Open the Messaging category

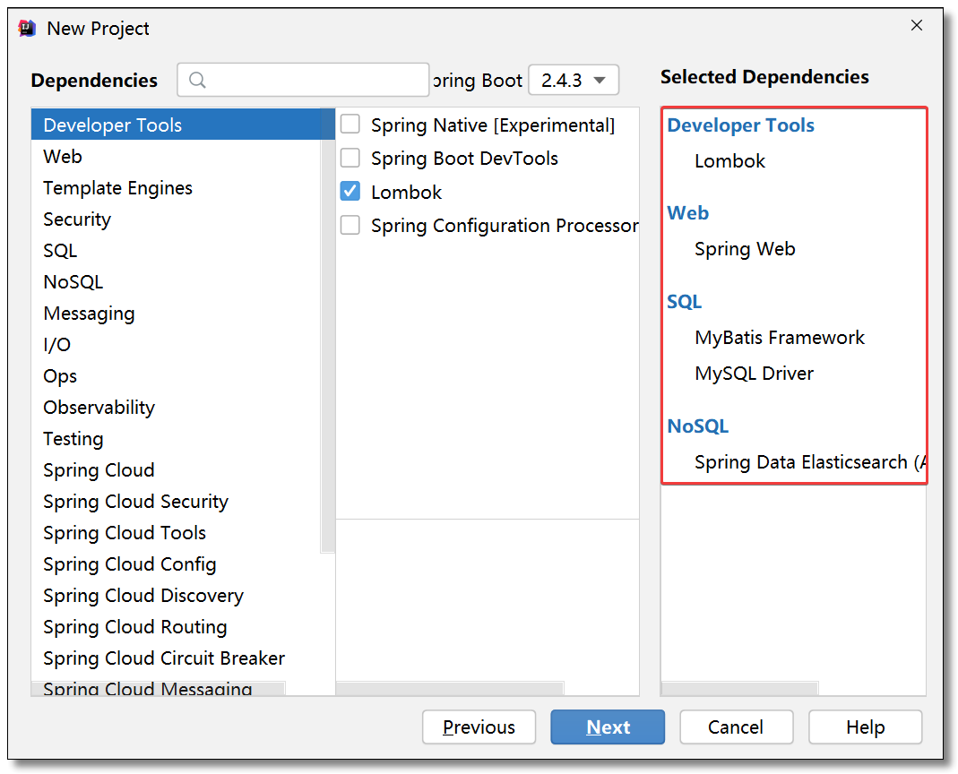click(x=176, y=313)
